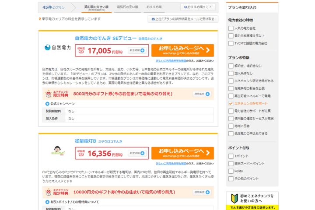Open 詳しいご利用条件等を確認 link under SEデビュー
This screenshot has height=210, width=315.
coord(171,61)
